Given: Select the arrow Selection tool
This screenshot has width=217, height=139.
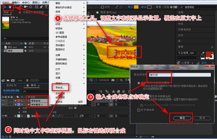Looking at the screenshot, I should click(5, 7).
